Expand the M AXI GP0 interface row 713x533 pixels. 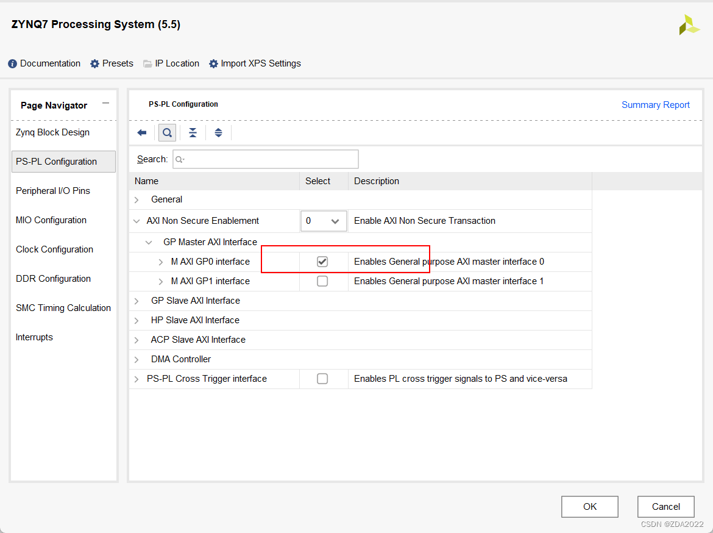pos(160,262)
